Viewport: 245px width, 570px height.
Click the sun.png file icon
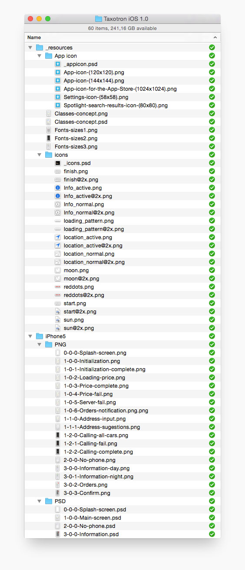pos(58,320)
